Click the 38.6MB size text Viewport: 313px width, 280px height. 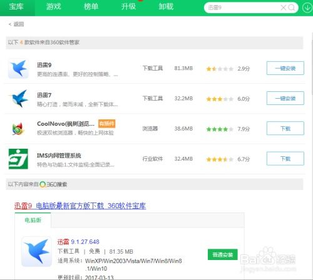click(x=183, y=129)
